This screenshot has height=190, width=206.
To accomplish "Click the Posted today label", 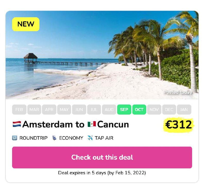I will pos(178,92).
